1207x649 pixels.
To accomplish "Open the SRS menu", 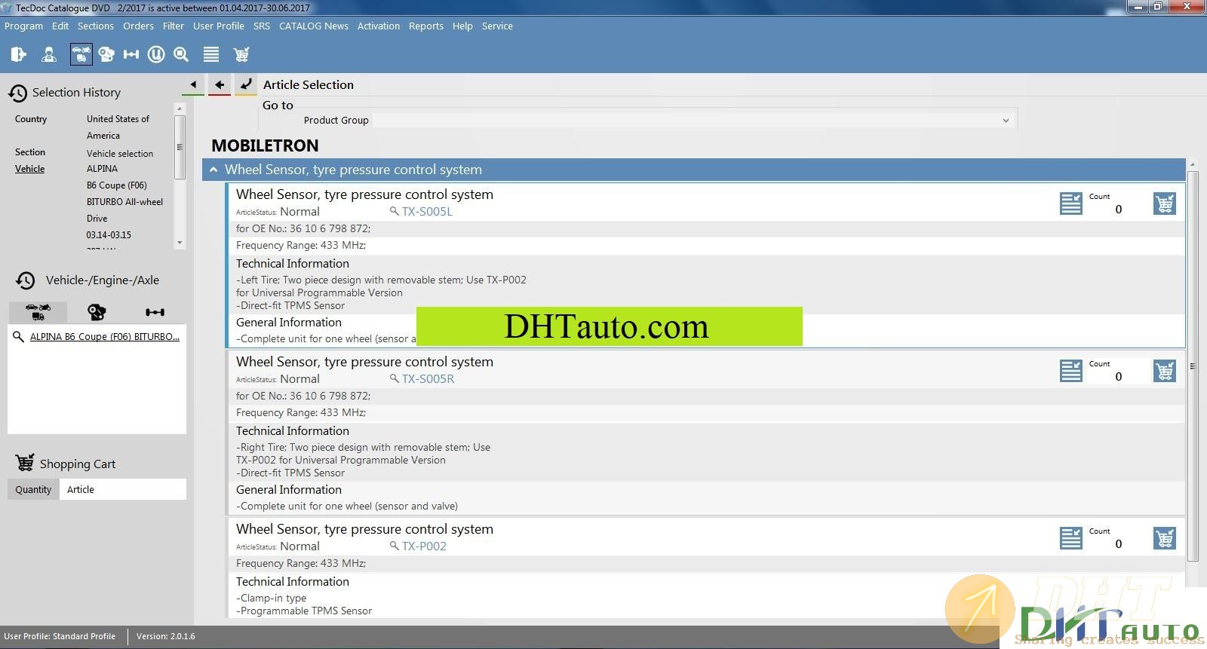I will (x=262, y=26).
